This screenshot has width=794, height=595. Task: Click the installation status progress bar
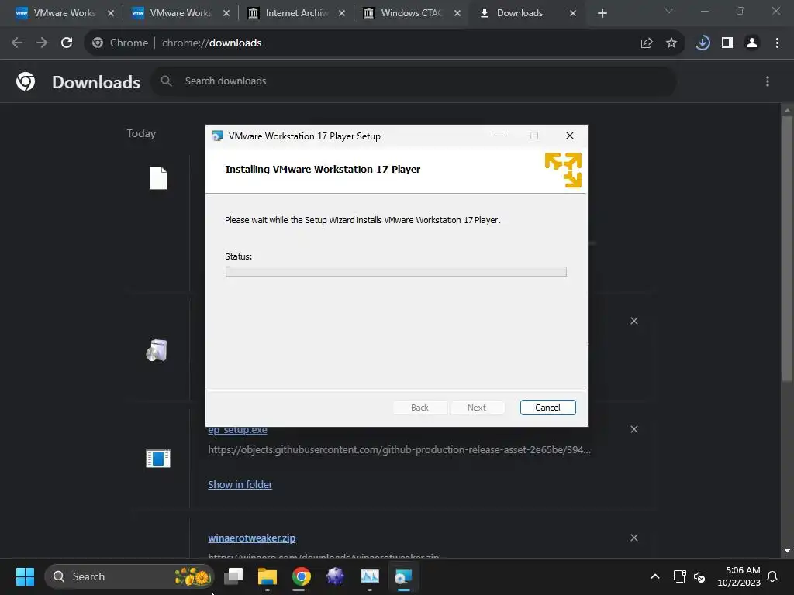point(396,272)
